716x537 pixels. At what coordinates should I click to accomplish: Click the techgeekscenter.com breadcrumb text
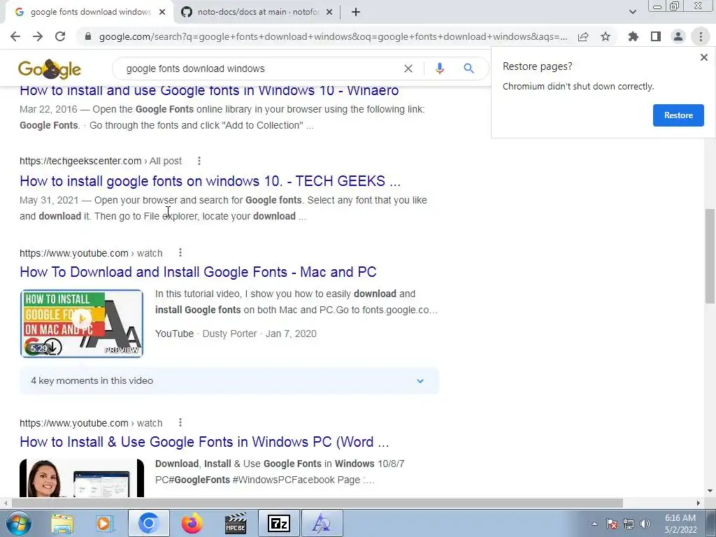click(101, 161)
